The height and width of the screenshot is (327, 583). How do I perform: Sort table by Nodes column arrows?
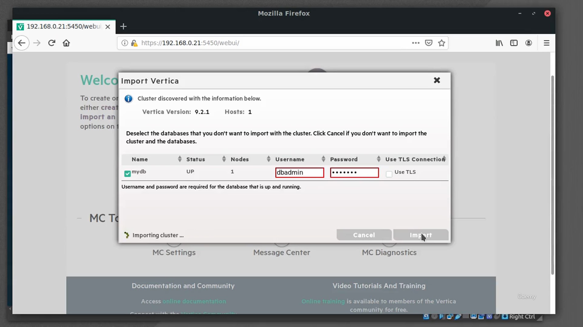(x=268, y=159)
